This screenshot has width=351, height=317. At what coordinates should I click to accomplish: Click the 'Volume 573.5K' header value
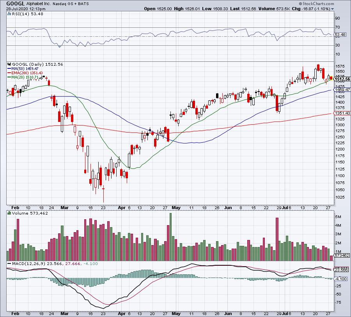point(274,9)
